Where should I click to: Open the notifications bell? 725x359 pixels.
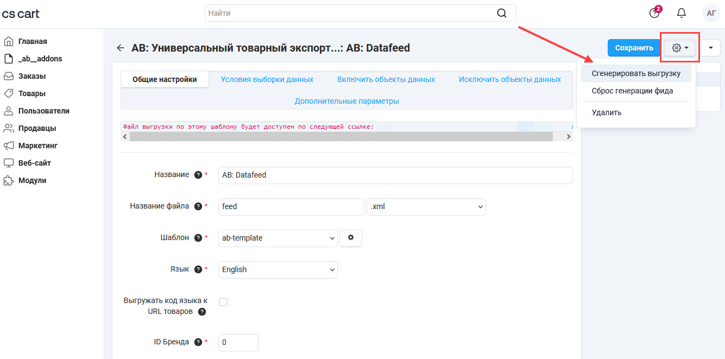682,13
